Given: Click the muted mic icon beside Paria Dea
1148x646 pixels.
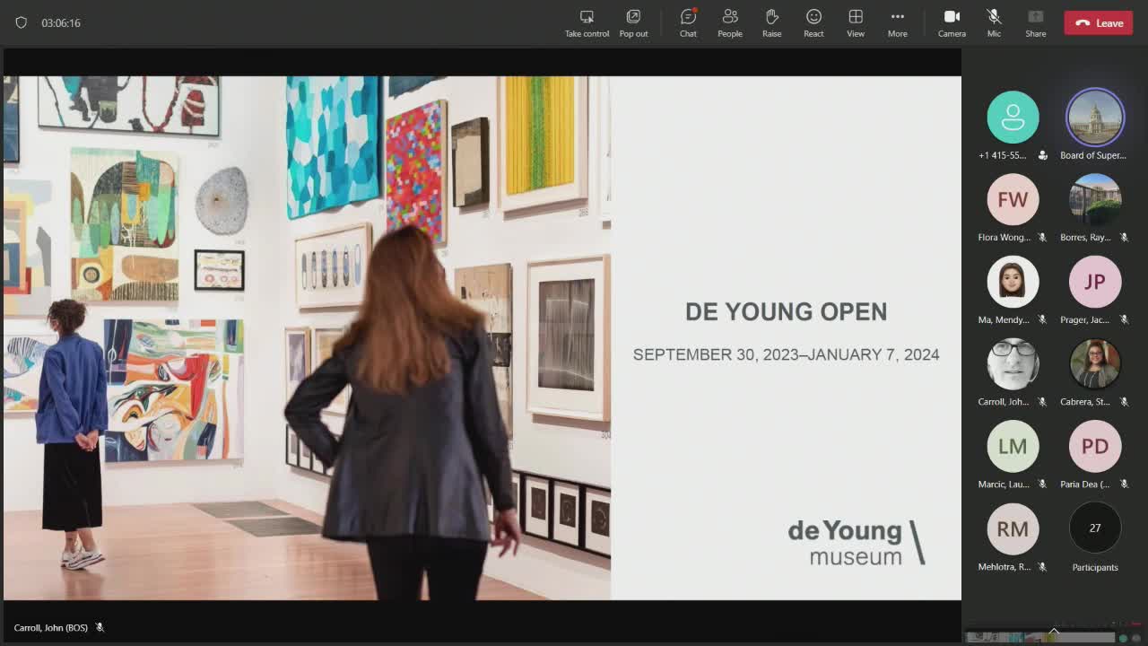Looking at the screenshot, I should tap(1124, 484).
